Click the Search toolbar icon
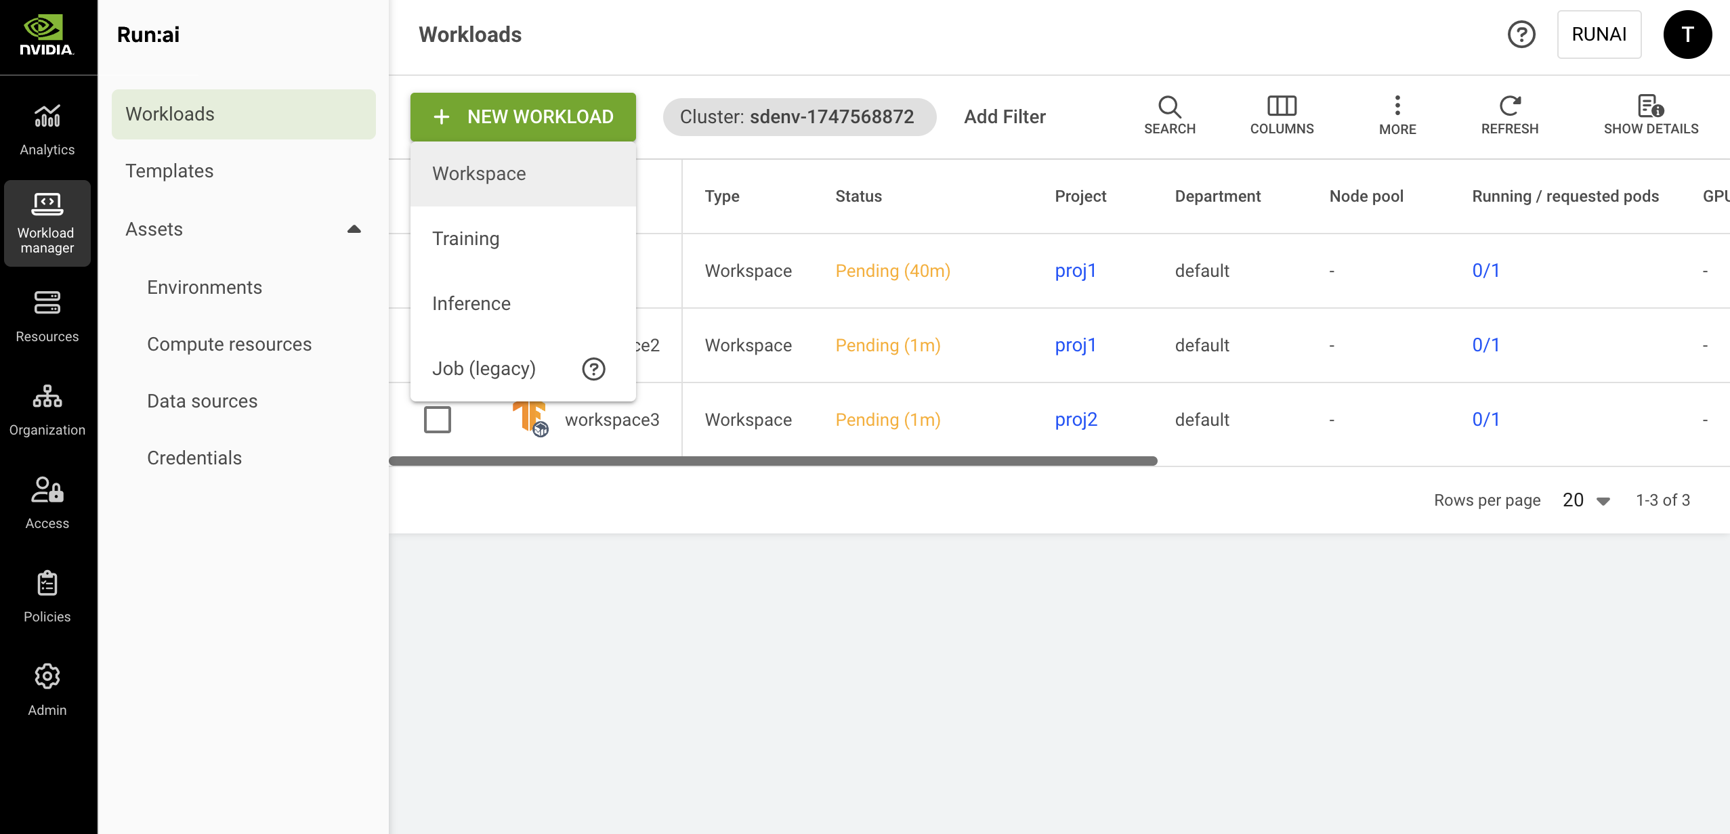This screenshot has height=834, width=1730. click(x=1169, y=115)
